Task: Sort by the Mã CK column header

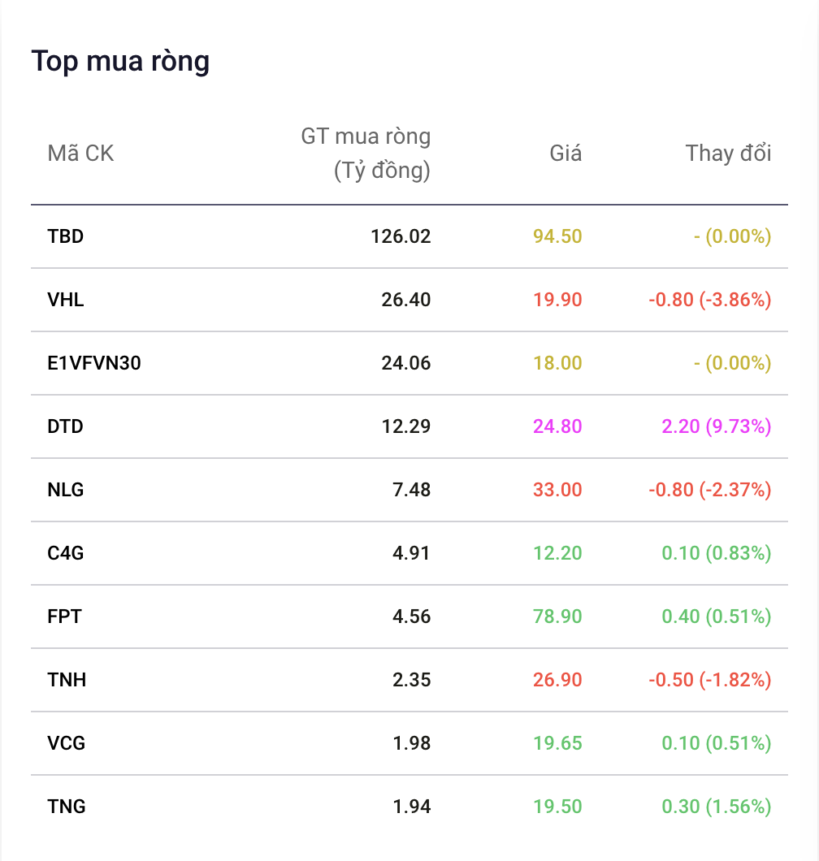Action: click(x=80, y=154)
